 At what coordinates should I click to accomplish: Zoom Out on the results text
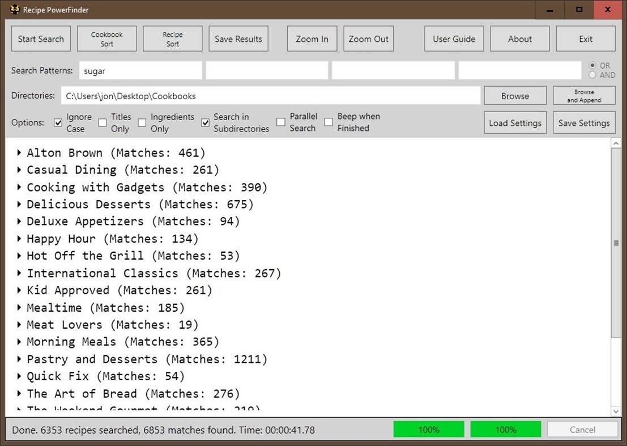coord(368,39)
